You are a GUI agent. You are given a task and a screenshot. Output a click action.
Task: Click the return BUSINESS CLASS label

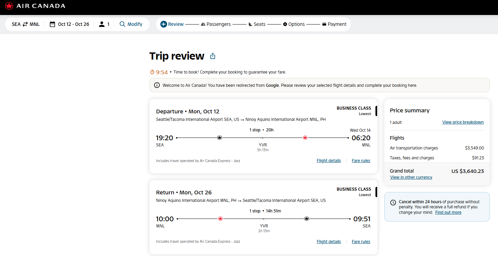[354, 189]
